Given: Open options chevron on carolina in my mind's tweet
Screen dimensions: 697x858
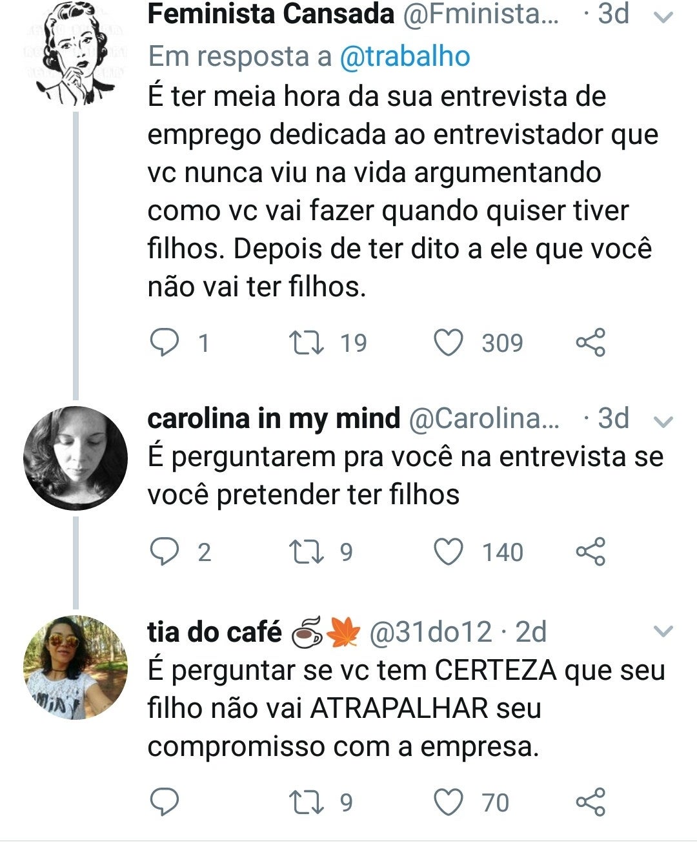Looking at the screenshot, I should point(663,422).
